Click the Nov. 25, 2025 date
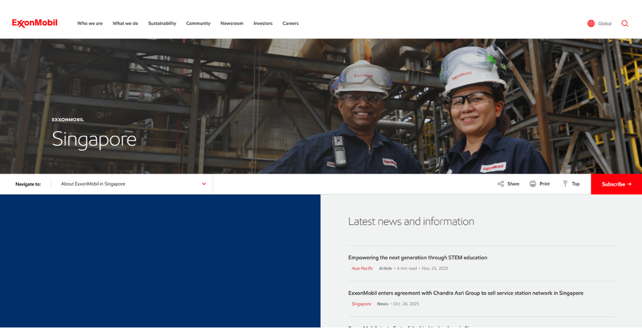642x336 pixels. coord(435,269)
